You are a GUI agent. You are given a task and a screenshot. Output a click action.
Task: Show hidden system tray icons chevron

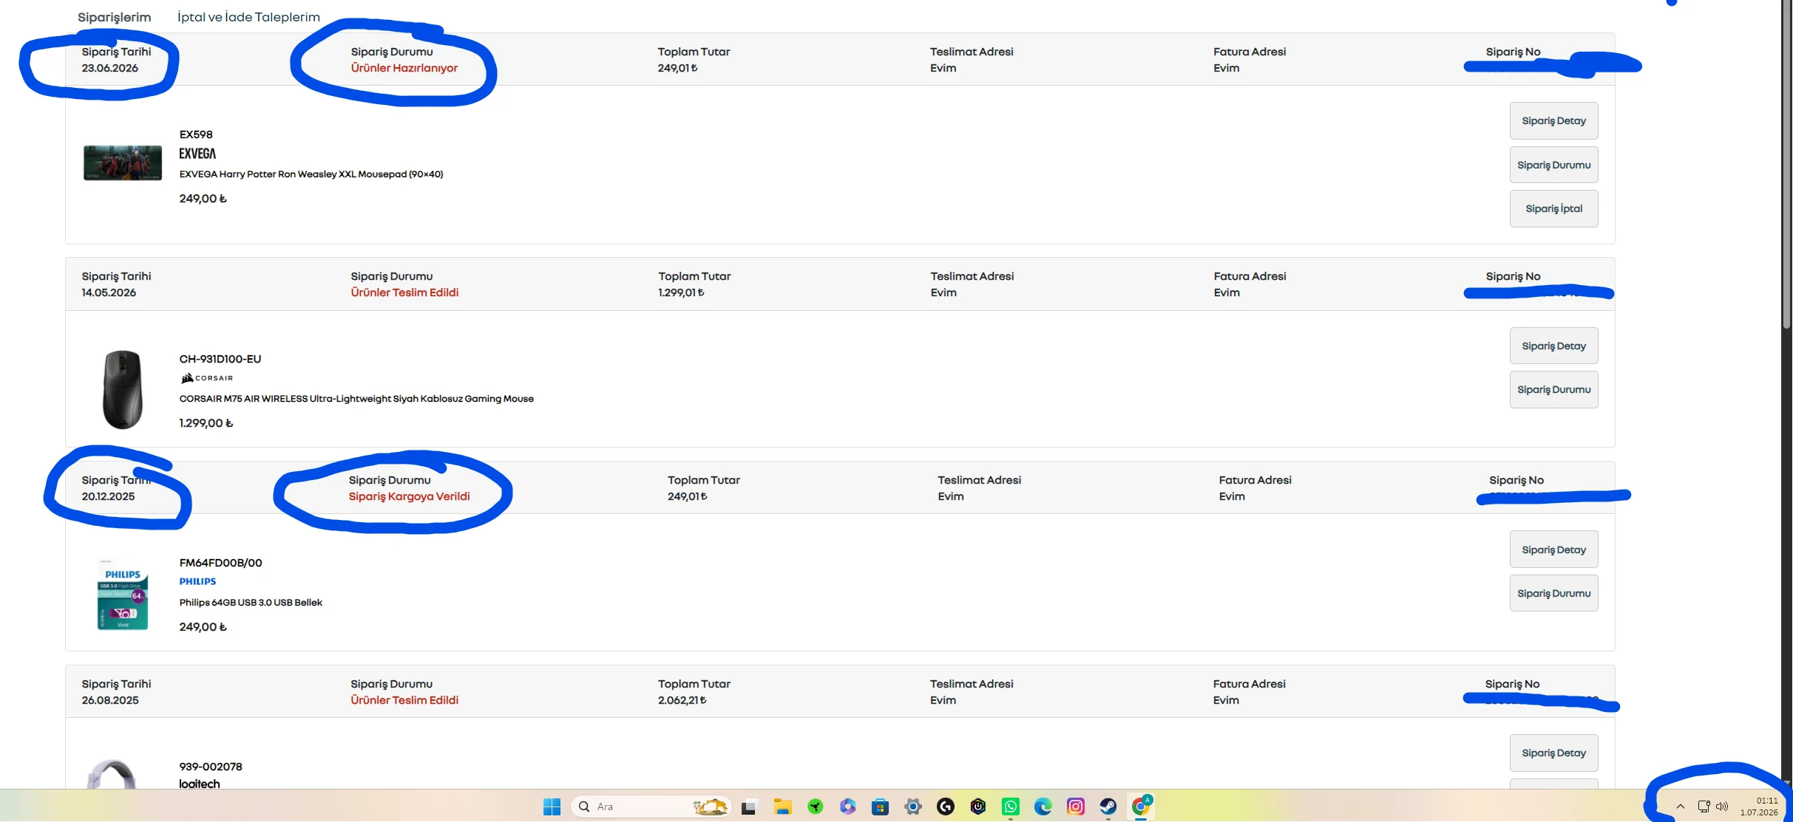(x=1680, y=806)
